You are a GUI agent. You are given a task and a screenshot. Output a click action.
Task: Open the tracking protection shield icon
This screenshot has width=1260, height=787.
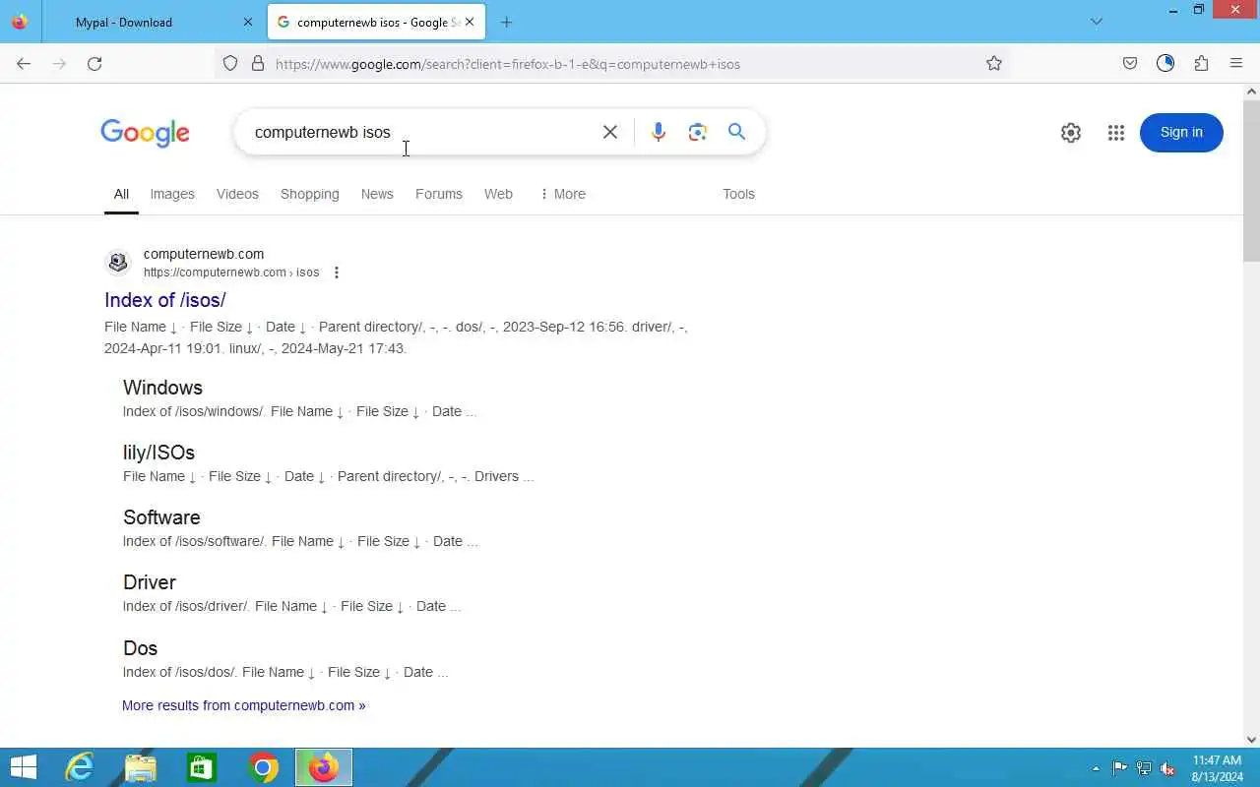tap(230, 64)
